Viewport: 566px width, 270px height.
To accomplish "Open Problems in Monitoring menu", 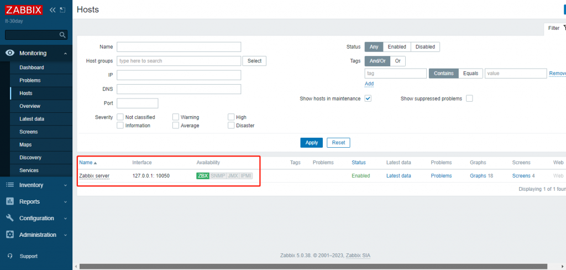I will point(41,80).
